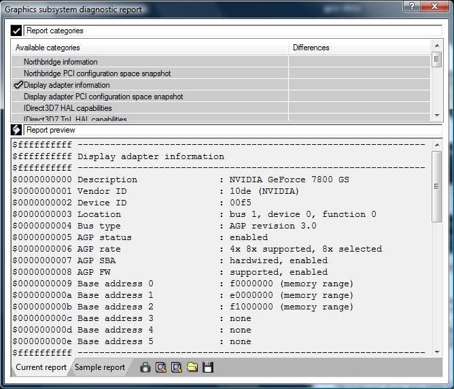This screenshot has height=389, width=454.
Task: Click the Report preview section title
Action: pos(51,130)
